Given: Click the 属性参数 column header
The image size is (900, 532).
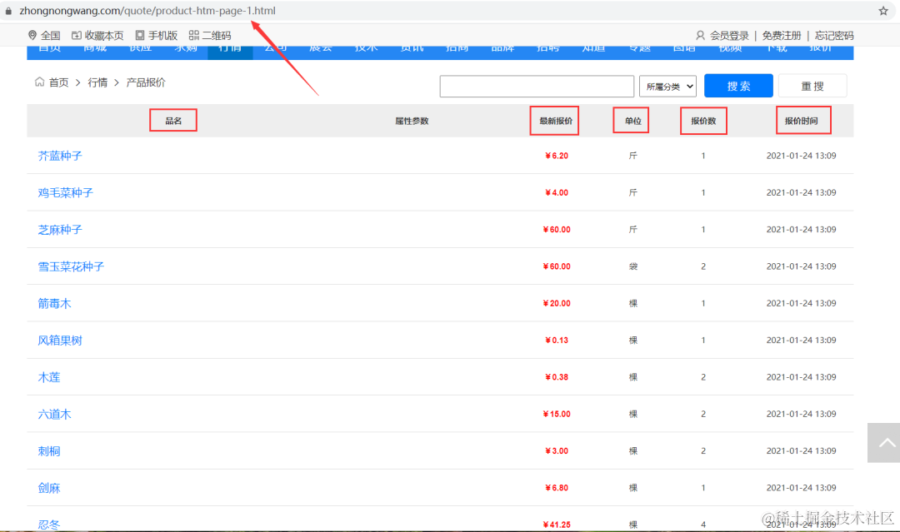Looking at the screenshot, I should [412, 121].
